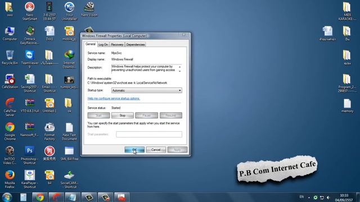Select the Doc1 document icon

[x=49, y=34]
